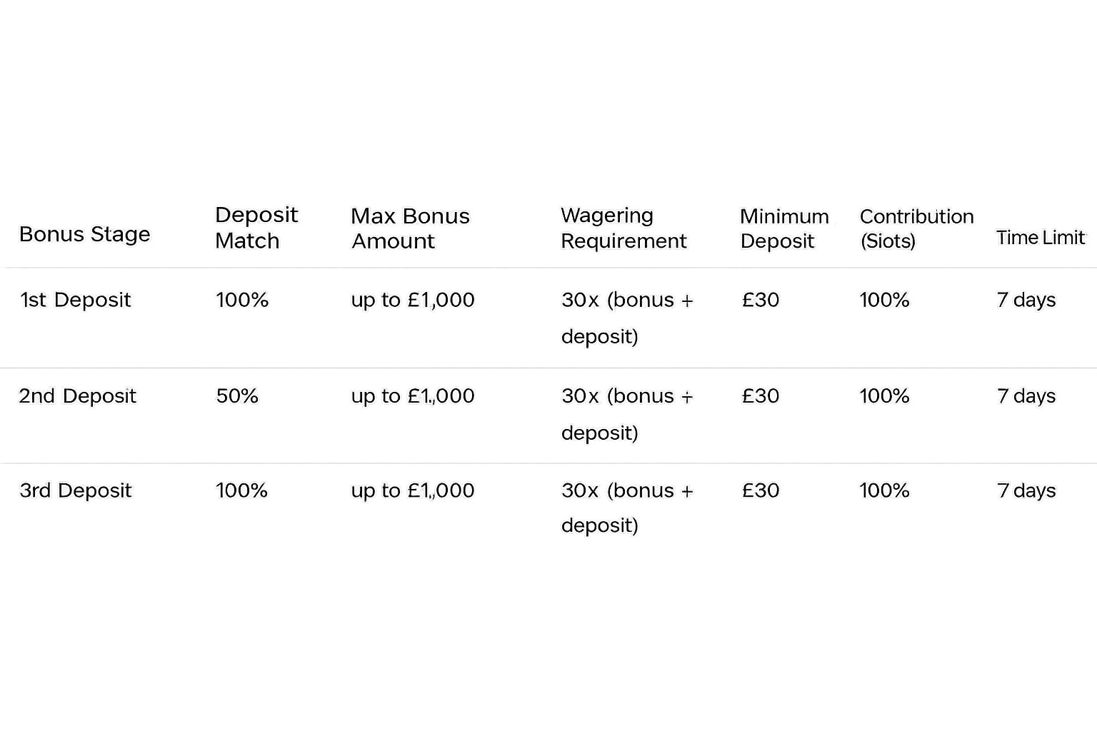Select the Max Bonus Amount header
Screen dimensions: 1097x731
tap(410, 228)
